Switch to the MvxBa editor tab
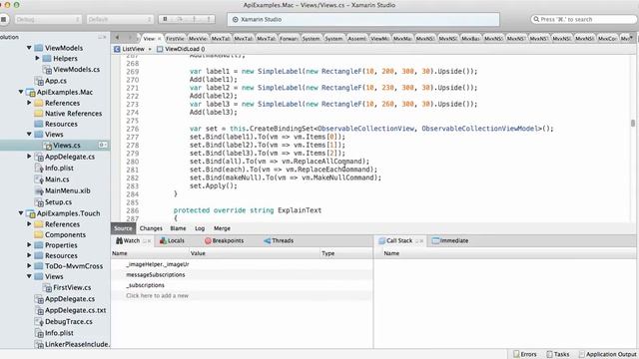The image size is (639, 359). point(470,39)
